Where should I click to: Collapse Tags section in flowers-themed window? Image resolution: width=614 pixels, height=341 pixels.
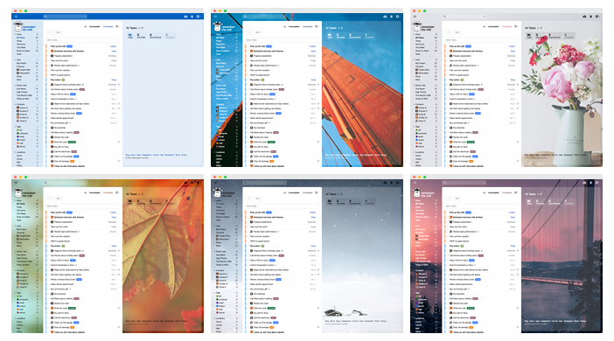415,127
